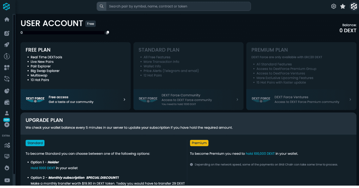
Task: Open the Multiswap arrows icon
Action: [x=7, y=79]
